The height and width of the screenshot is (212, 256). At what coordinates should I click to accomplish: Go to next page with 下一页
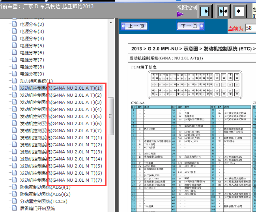click(x=191, y=26)
